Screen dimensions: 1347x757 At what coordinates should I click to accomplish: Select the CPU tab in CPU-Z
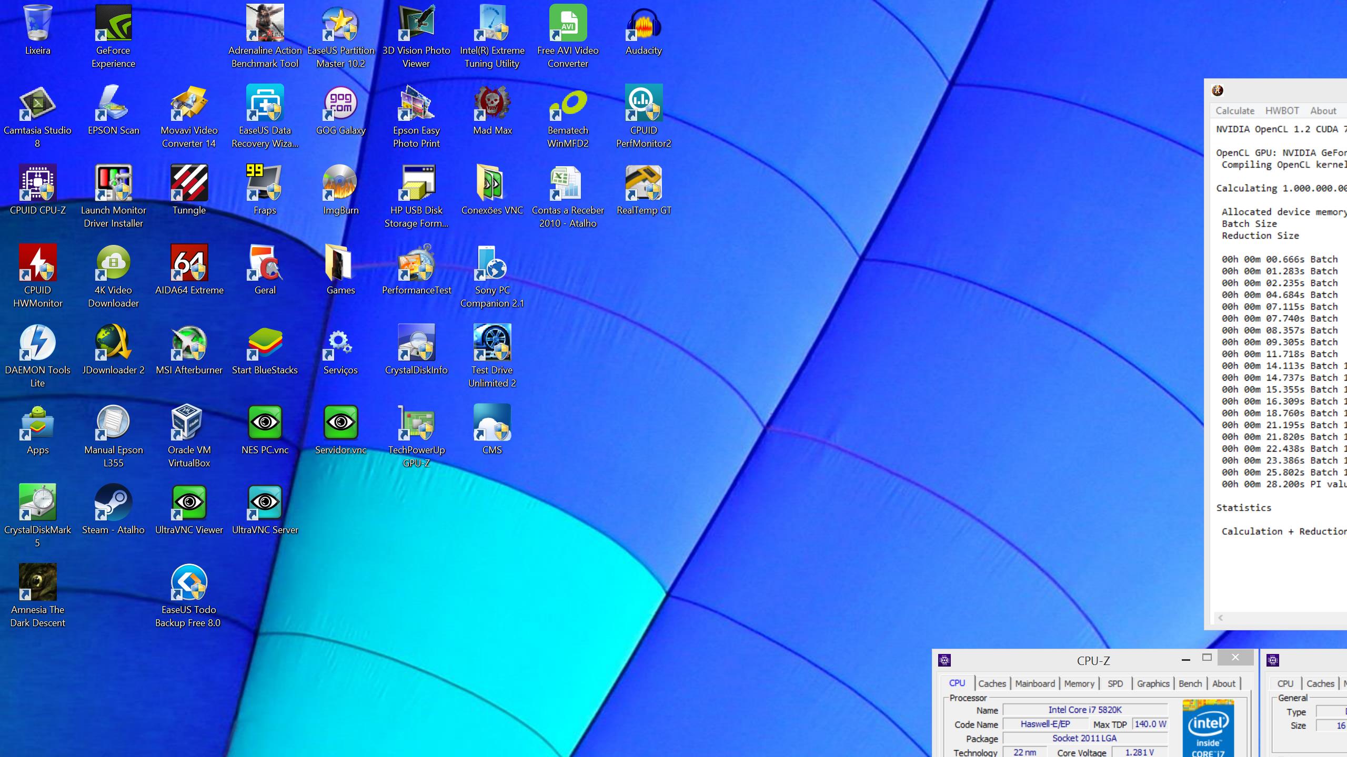pyautogui.click(x=957, y=683)
